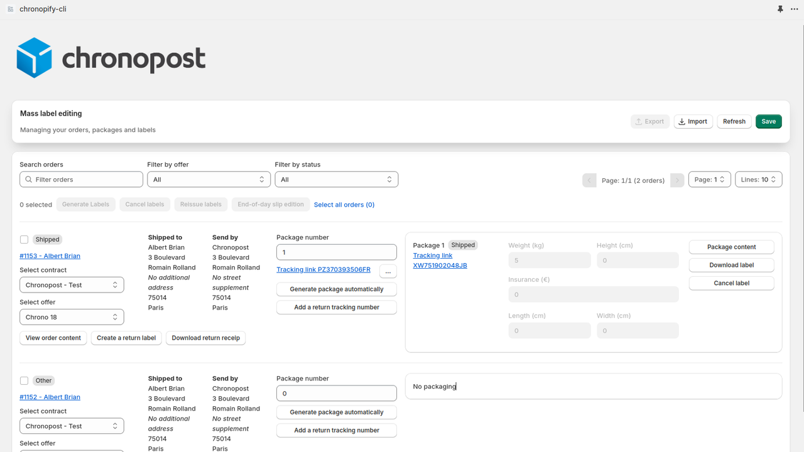Viewport: 804px width, 452px height.
Task: Click the Download label button
Action: pos(732,265)
